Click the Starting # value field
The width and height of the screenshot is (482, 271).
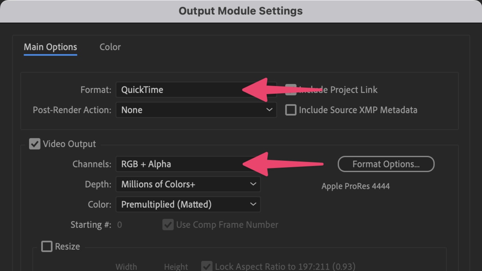click(119, 225)
